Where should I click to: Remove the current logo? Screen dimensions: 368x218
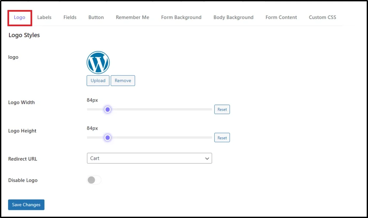123,81
